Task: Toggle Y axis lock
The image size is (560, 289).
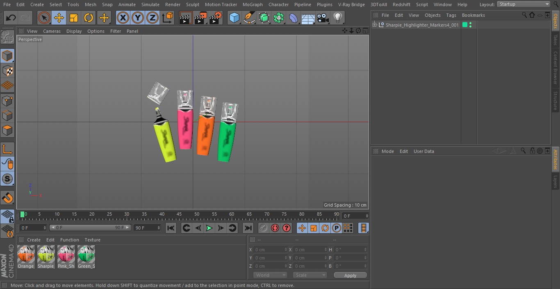Action: [138, 18]
